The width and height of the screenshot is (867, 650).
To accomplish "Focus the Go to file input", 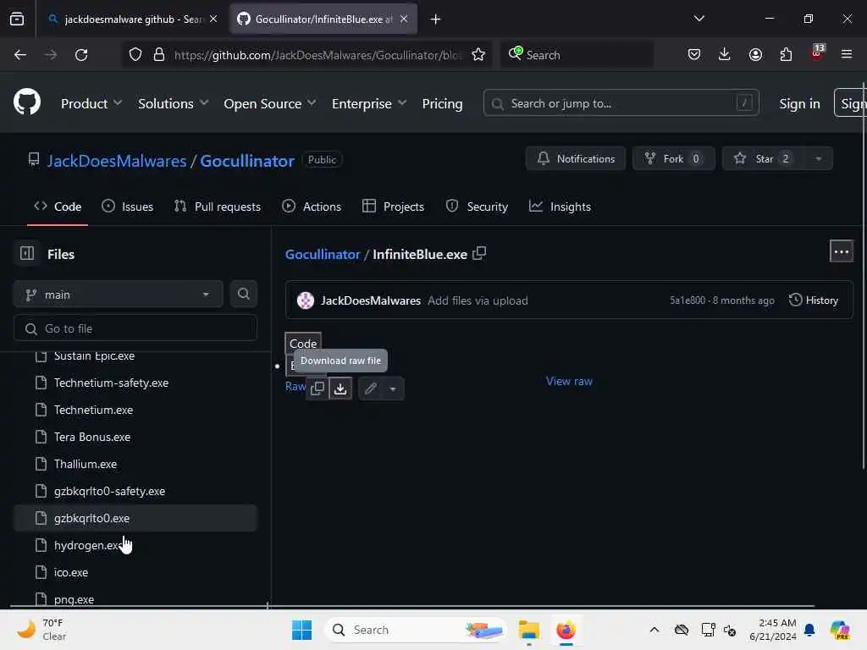I will (x=135, y=328).
